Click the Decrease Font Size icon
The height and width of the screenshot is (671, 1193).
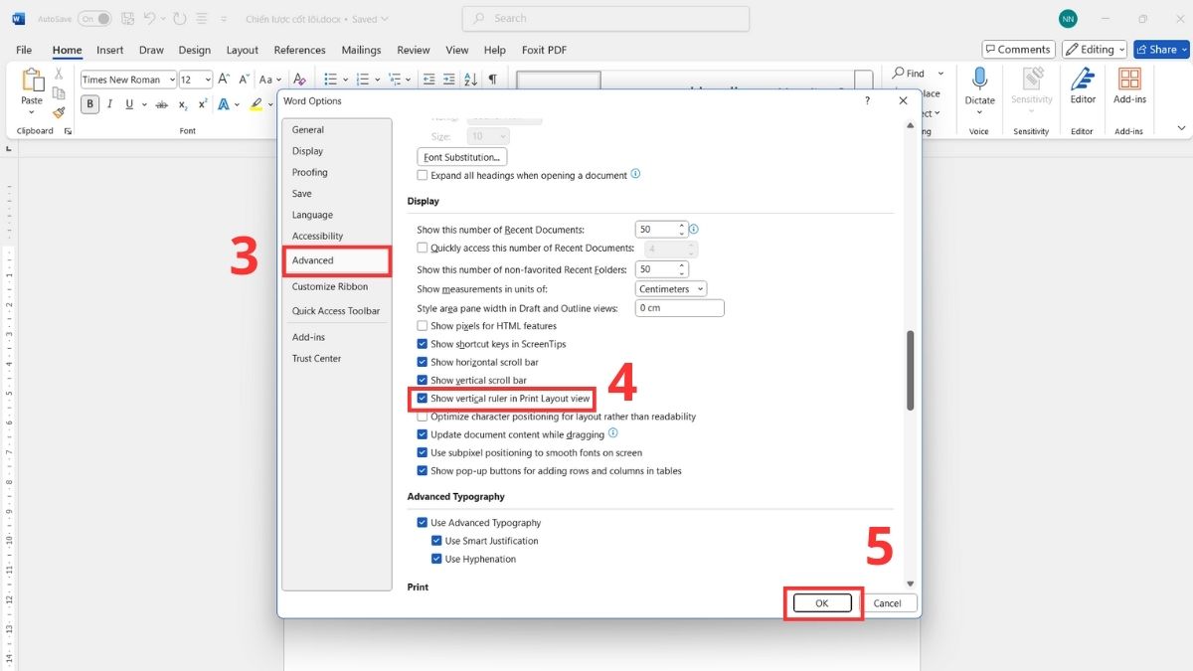pos(242,80)
